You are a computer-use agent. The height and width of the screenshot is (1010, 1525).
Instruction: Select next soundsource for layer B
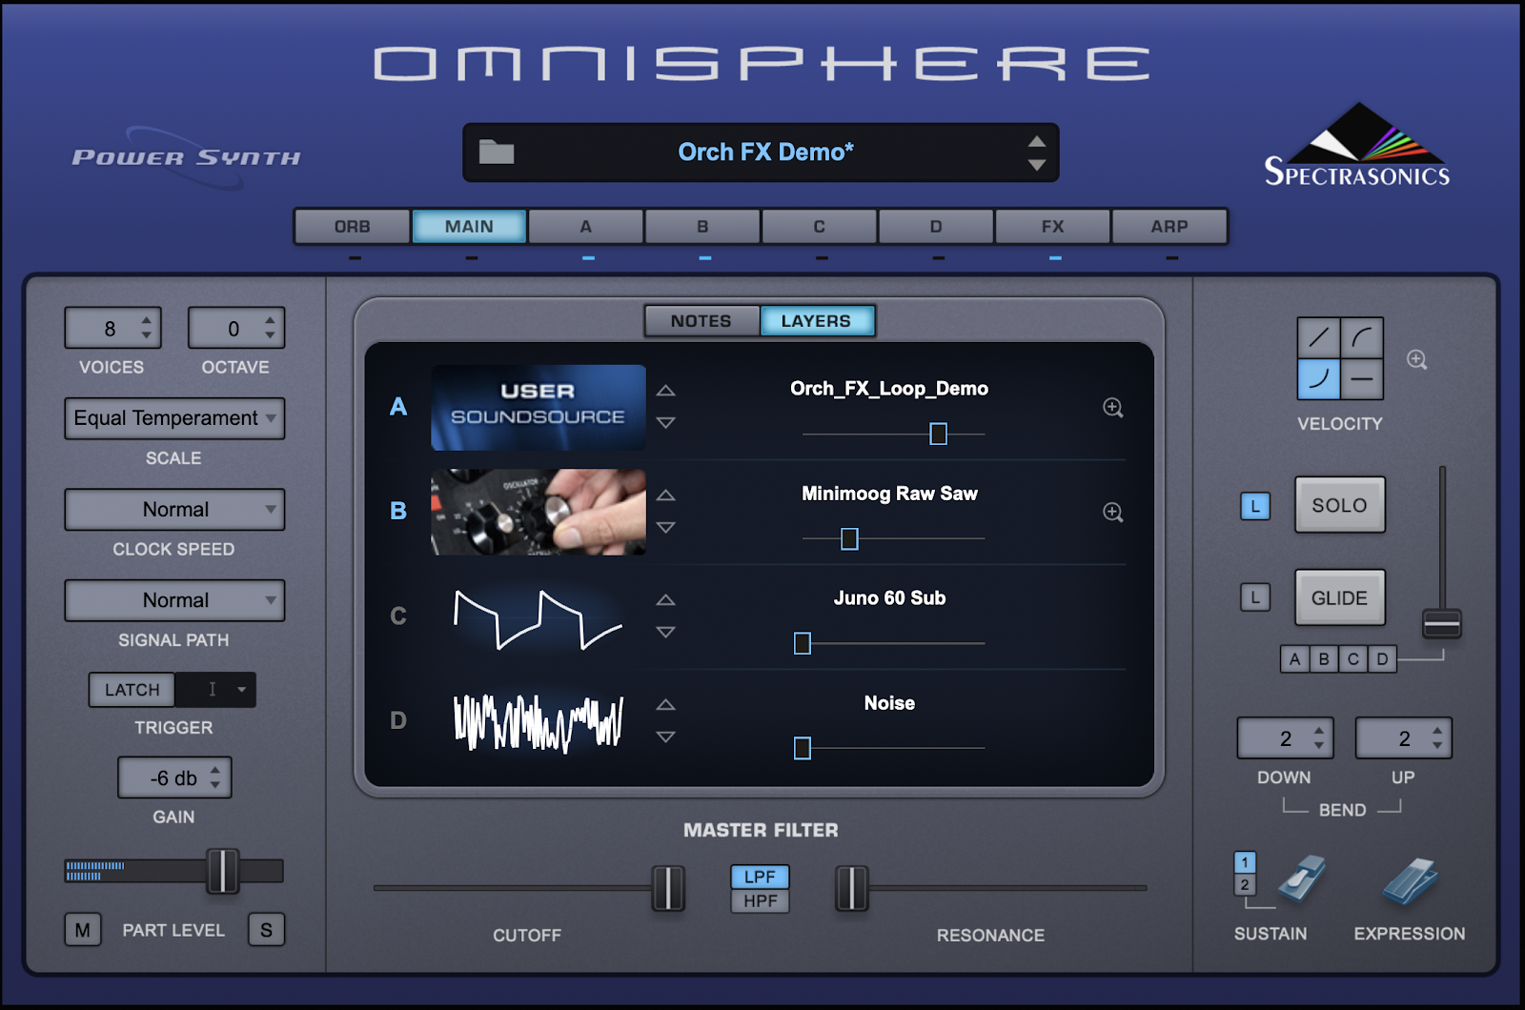click(x=665, y=528)
